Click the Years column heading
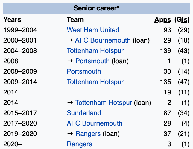Viewport: 193px width, 149px height. [12, 20]
